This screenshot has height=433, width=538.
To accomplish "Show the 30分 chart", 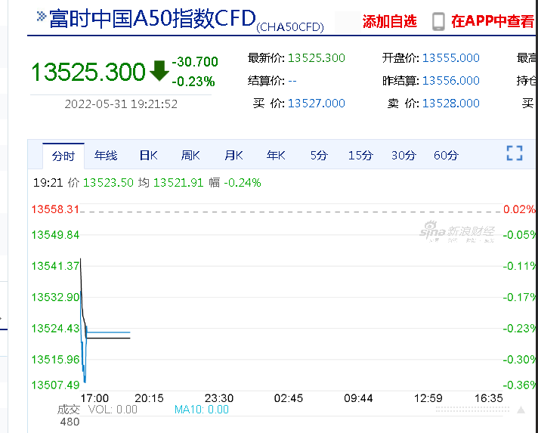I will coord(403,156).
